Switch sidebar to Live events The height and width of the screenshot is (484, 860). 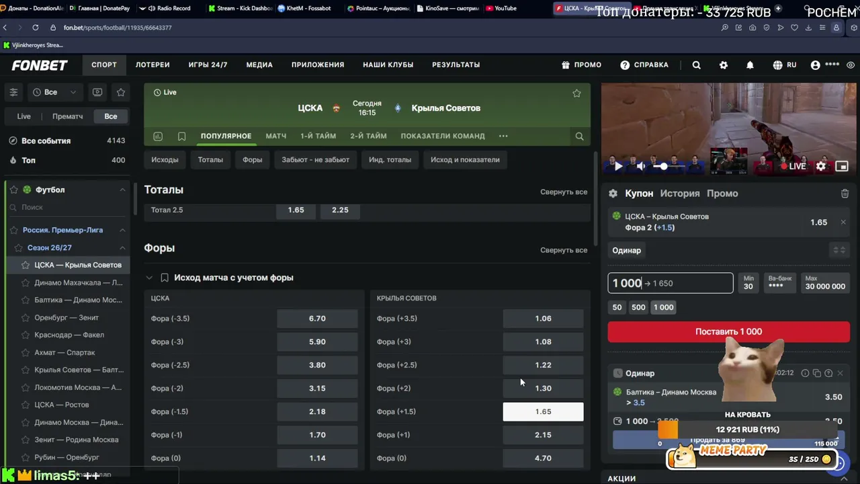(24, 116)
